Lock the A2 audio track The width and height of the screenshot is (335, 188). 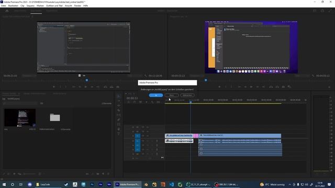(x=133, y=145)
